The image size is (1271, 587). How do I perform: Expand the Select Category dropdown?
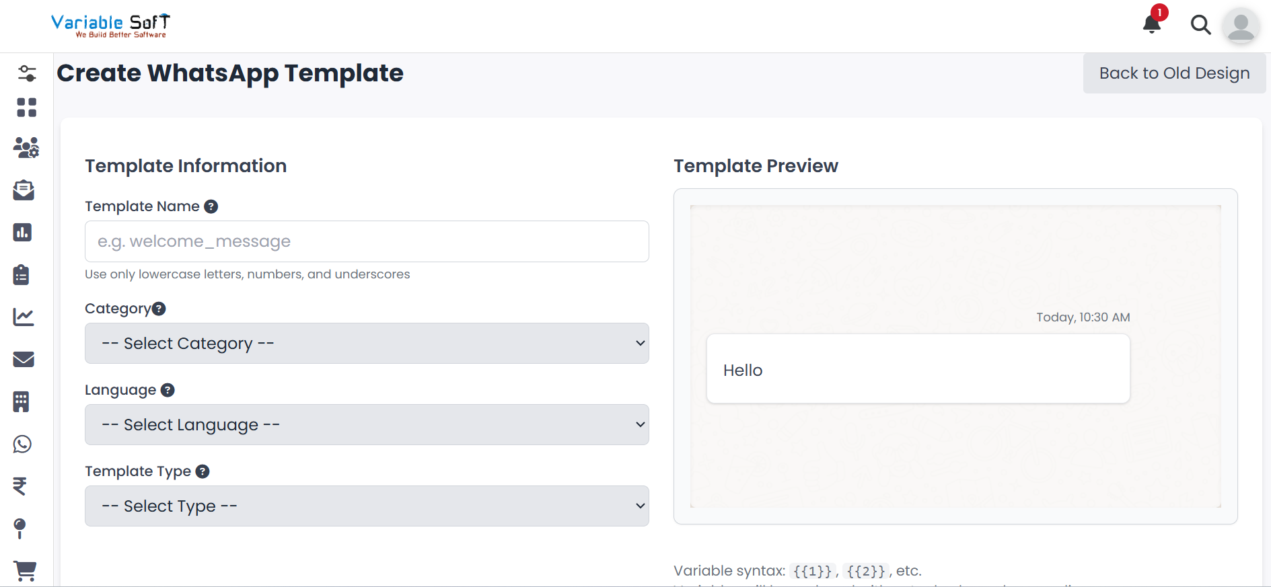[x=367, y=343]
